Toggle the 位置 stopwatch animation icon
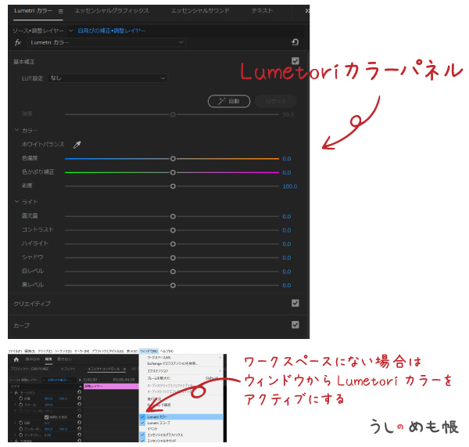The width and height of the screenshot is (469, 447). coord(20,398)
